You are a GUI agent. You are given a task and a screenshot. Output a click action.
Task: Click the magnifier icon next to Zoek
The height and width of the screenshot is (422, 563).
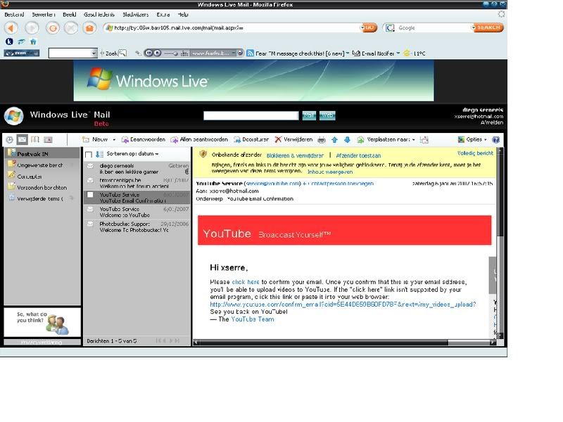pos(122,53)
